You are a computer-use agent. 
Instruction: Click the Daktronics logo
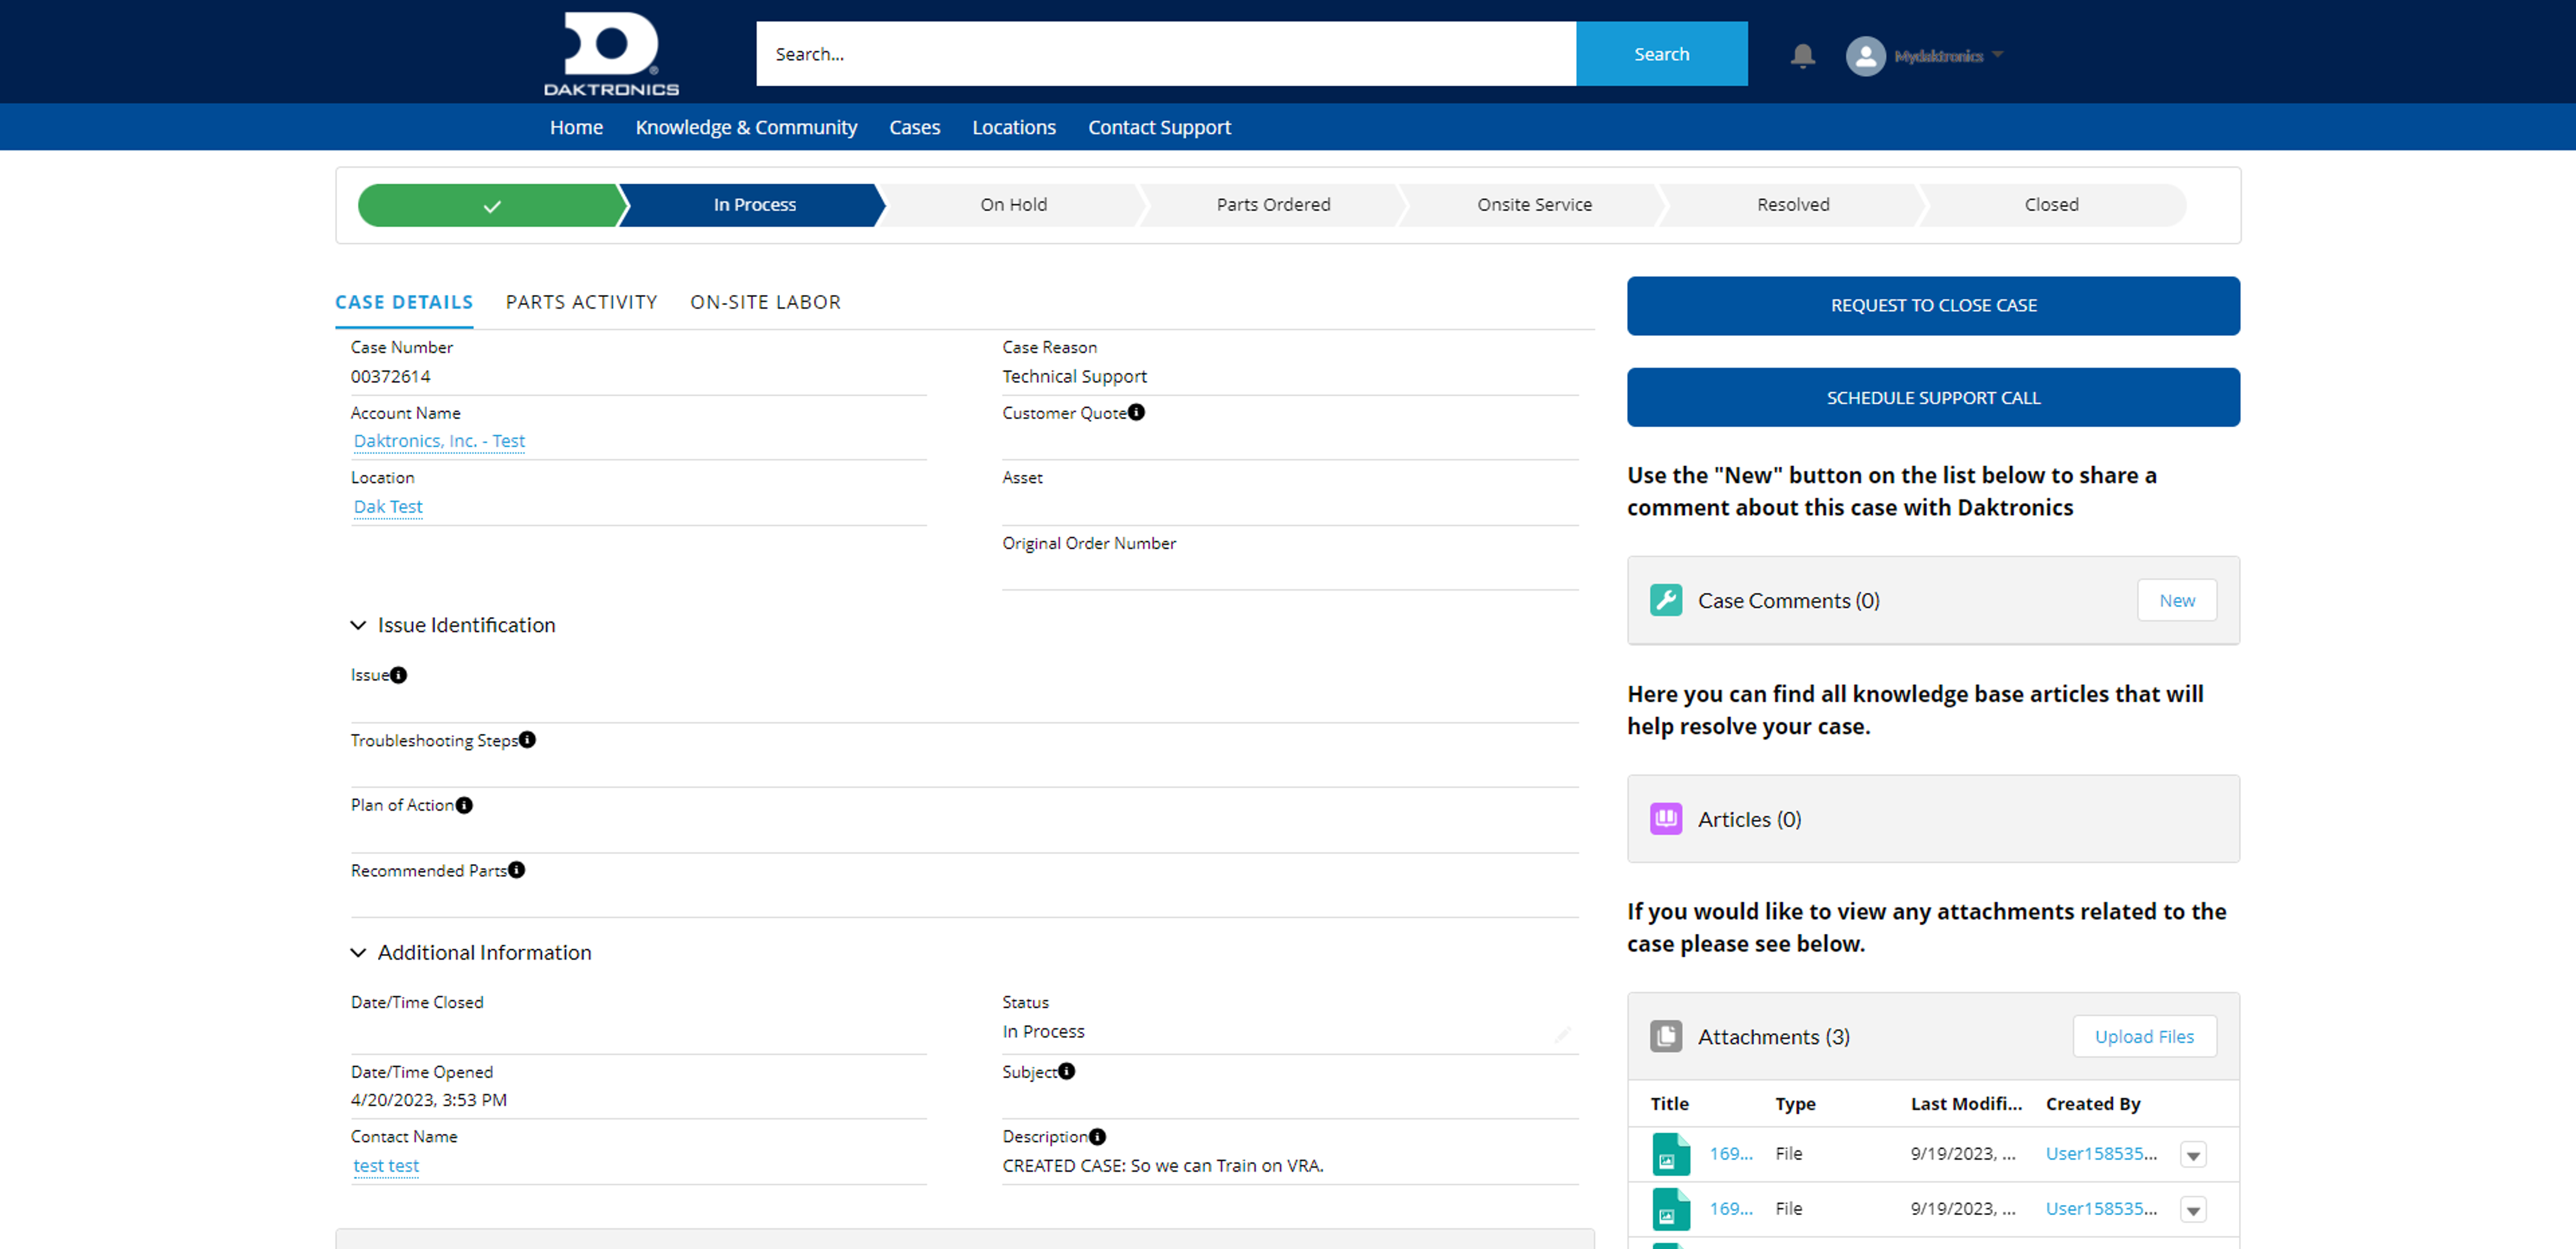pyautogui.click(x=611, y=54)
